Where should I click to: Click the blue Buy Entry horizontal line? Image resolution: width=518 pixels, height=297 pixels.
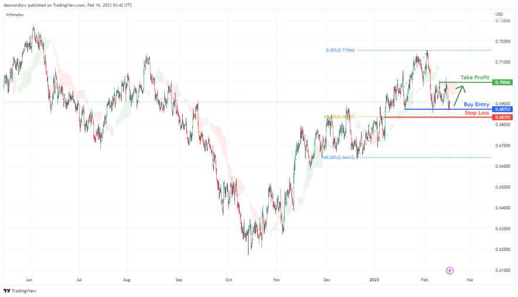click(x=448, y=109)
